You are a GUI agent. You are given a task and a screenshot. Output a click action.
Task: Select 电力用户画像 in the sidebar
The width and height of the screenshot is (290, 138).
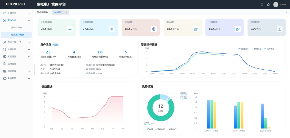(17, 35)
